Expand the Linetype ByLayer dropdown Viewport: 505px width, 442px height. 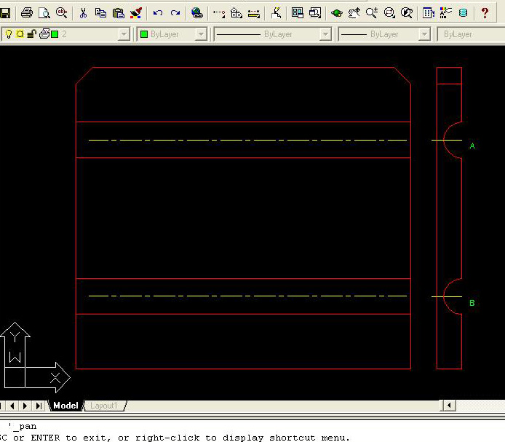(x=325, y=34)
